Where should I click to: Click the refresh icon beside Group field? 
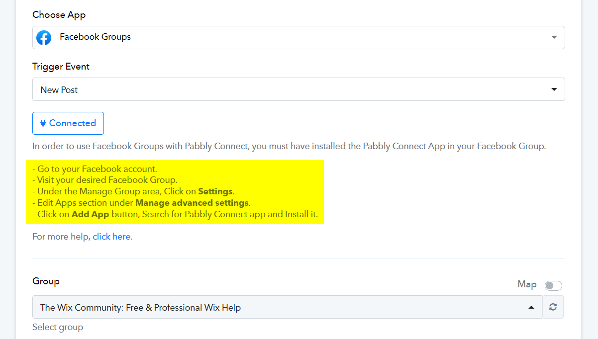(x=553, y=307)
